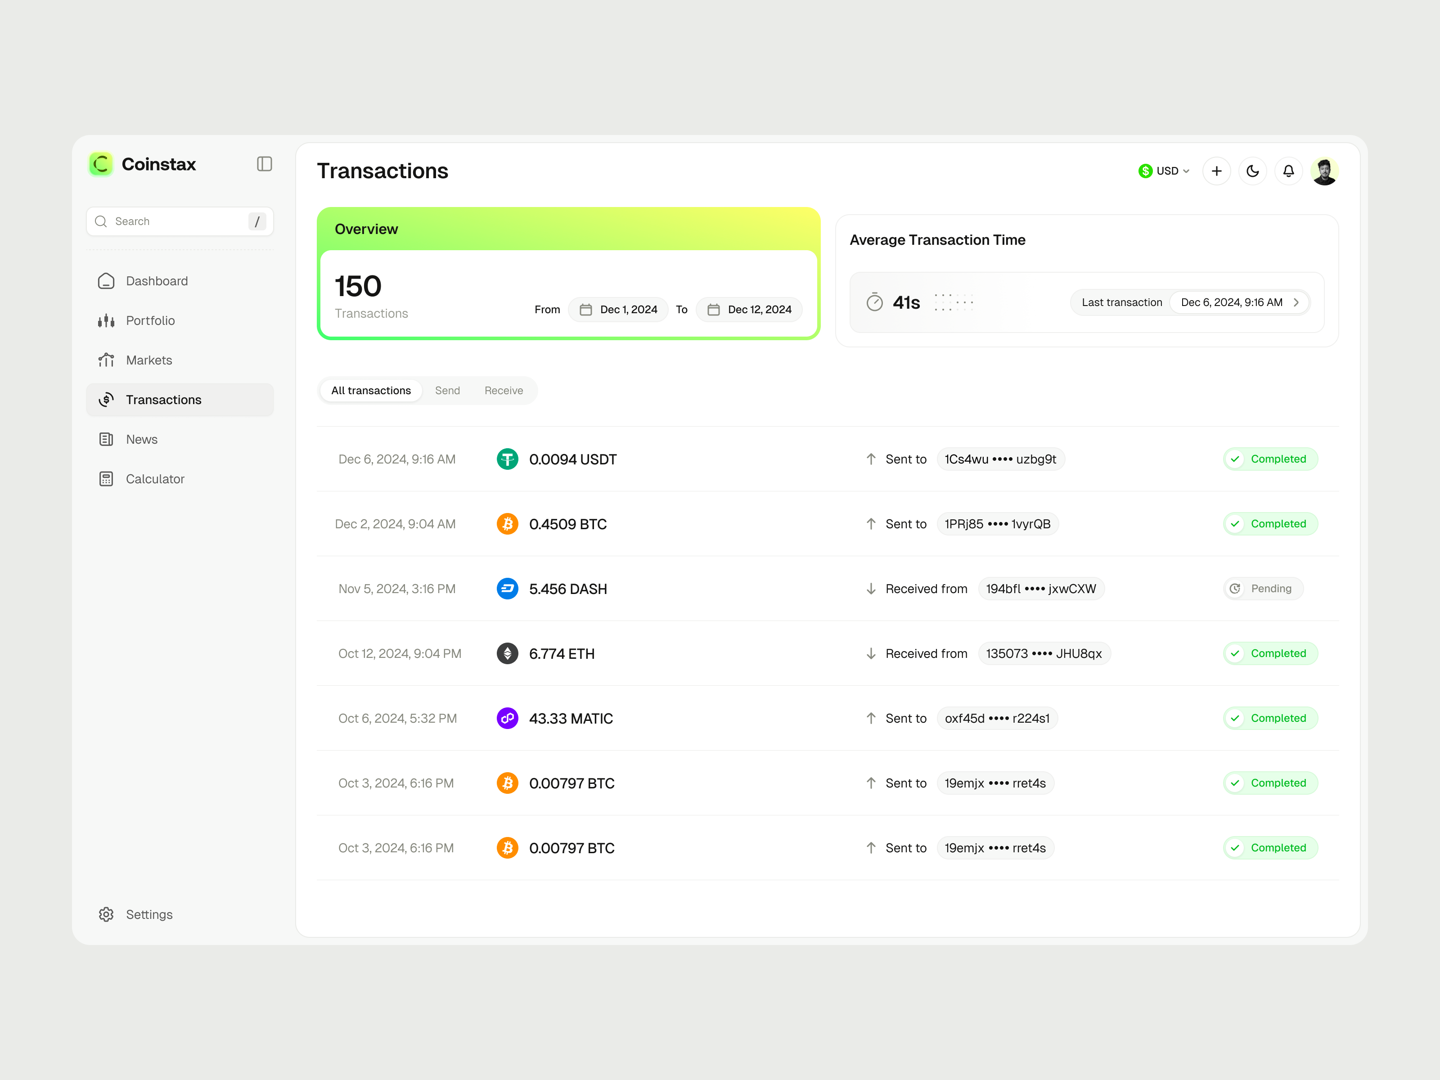Viewport: 1440px width, 1080px height.
Task: Open the To date picker showing Dec 12, 2024
Action: click(749, 309)
